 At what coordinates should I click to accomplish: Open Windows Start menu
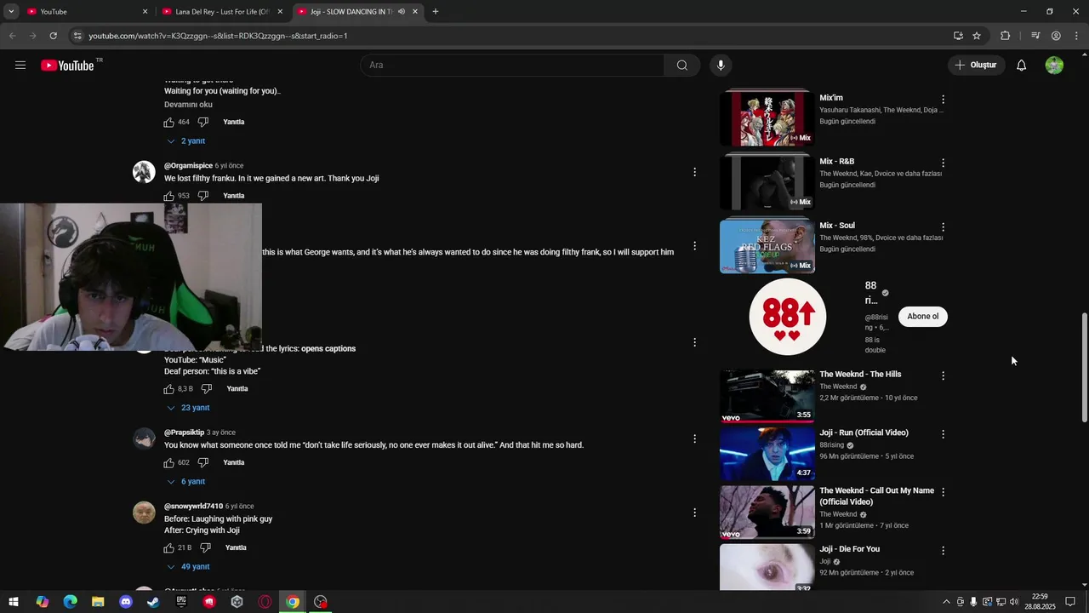[x=14, y=602]
